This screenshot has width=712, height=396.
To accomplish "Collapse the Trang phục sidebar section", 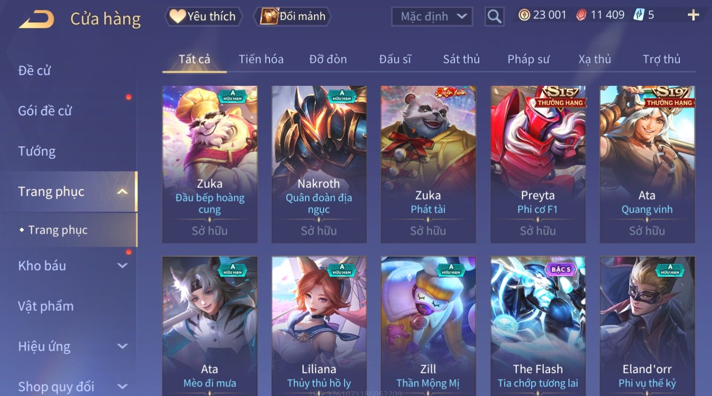I will (123, 191).
